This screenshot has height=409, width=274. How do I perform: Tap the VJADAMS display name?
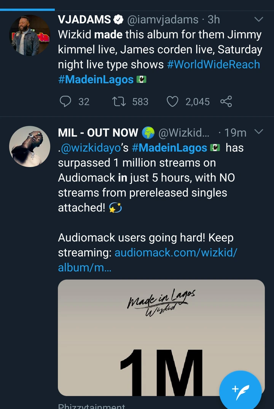[x=84, y=19]
